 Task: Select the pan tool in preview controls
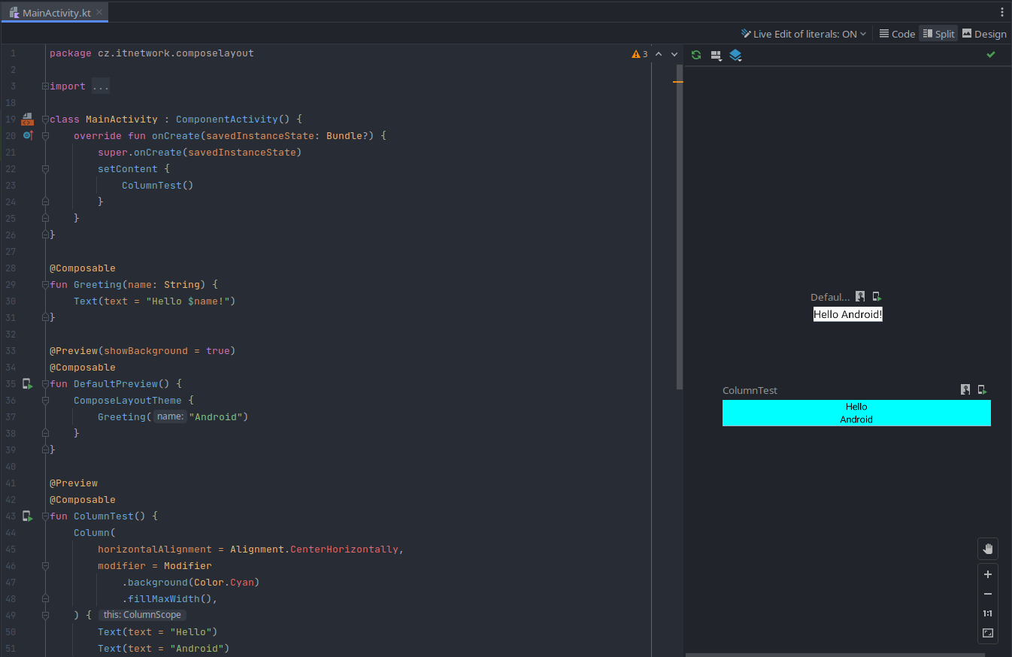(987, 549)
